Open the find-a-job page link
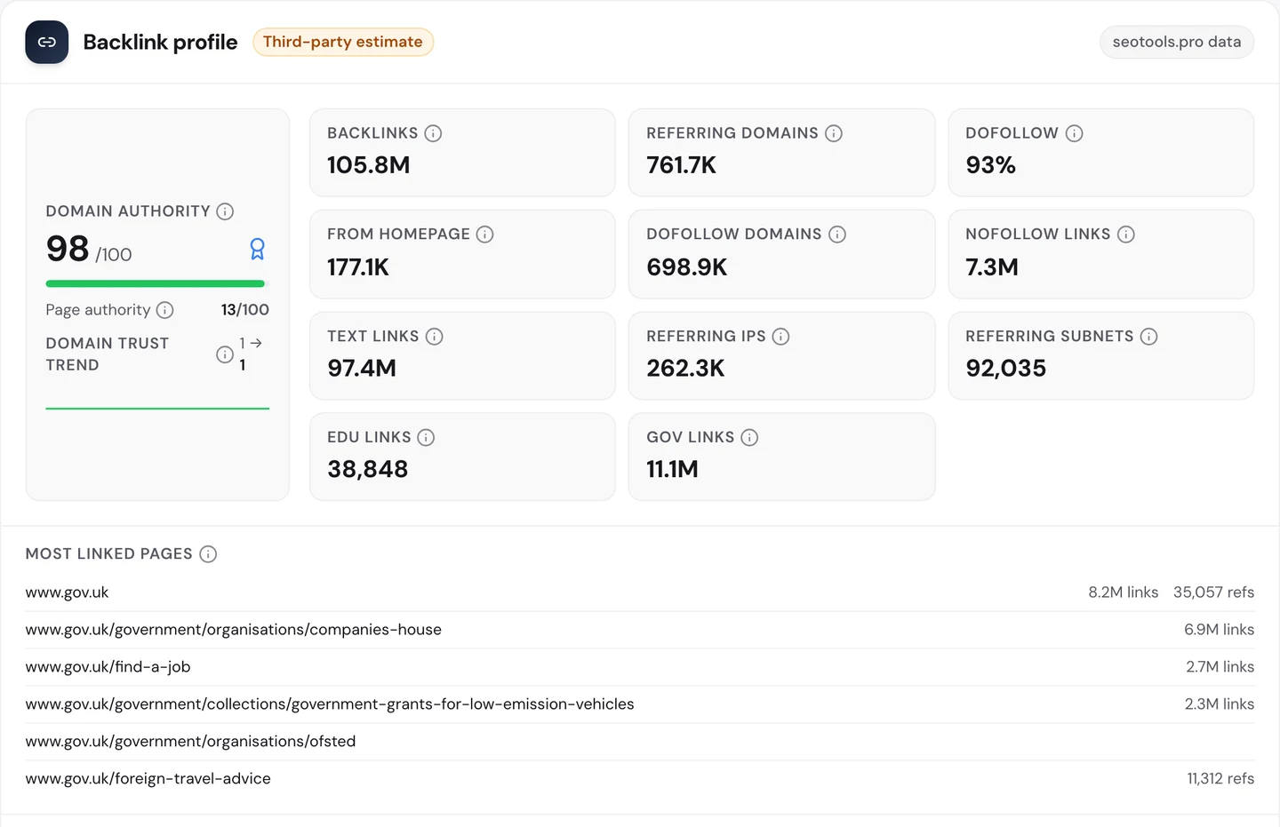 point(108,667)
